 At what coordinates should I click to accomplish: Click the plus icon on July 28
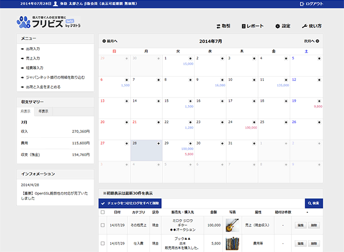click(x=159, y=144)
